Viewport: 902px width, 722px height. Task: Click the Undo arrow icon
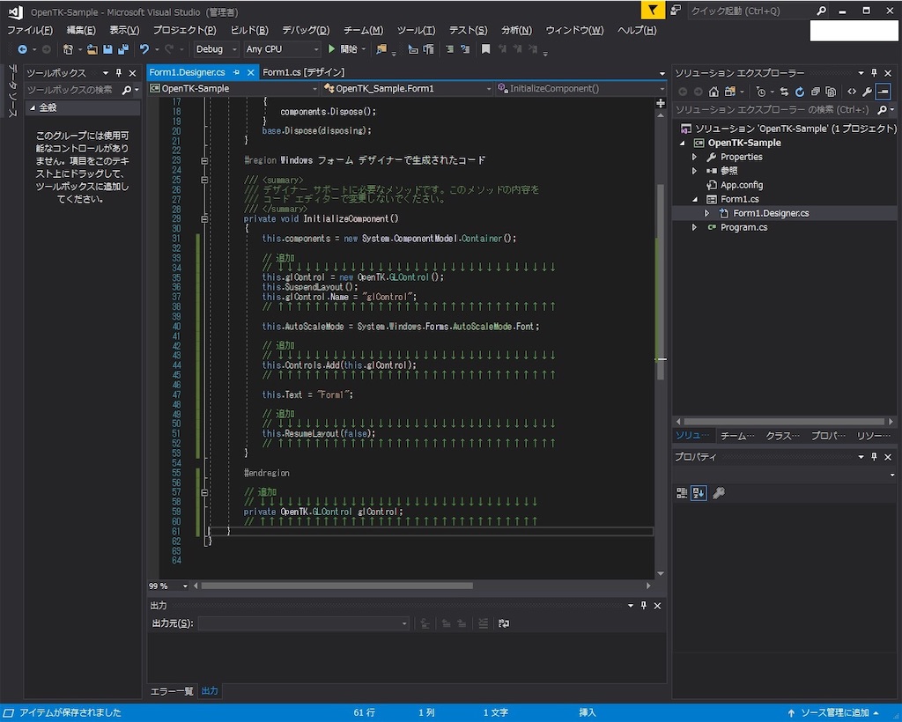[144, 49]
